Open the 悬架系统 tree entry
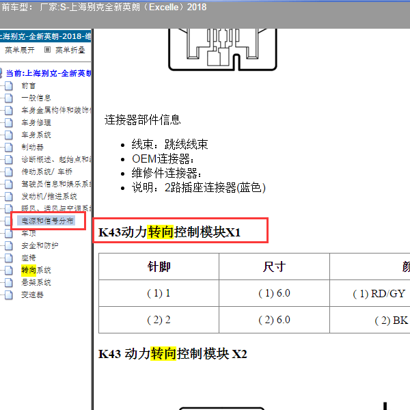 (36, 282)
